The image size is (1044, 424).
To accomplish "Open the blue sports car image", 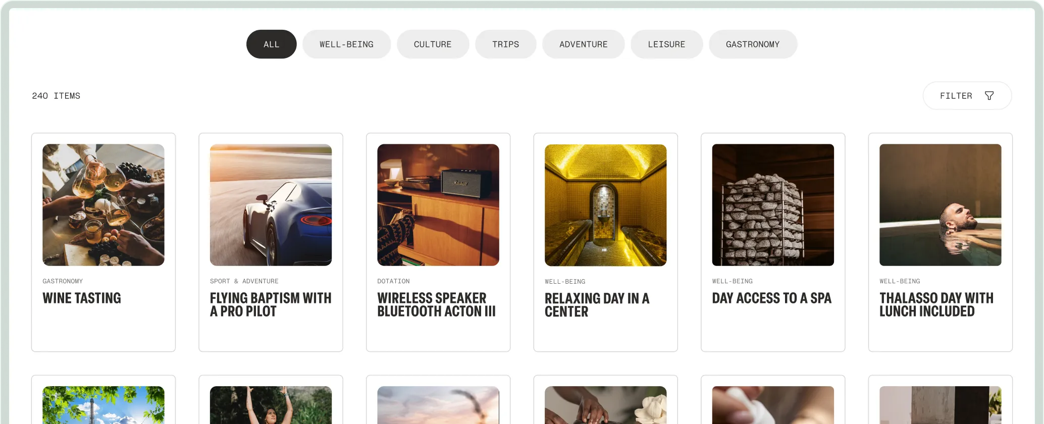I will pos(271,205).
